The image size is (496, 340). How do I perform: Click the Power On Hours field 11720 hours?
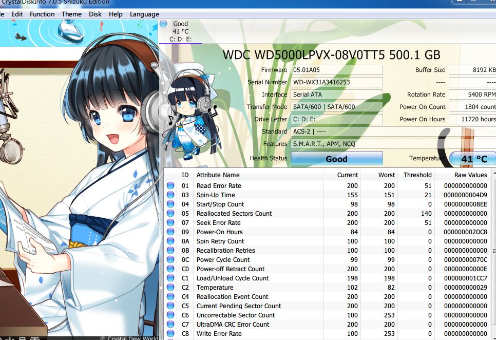click(x=472, y=119)
